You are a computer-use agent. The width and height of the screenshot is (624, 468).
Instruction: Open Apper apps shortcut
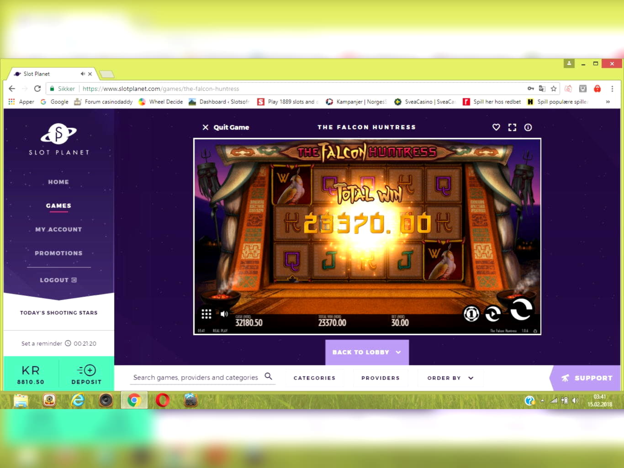21,102
